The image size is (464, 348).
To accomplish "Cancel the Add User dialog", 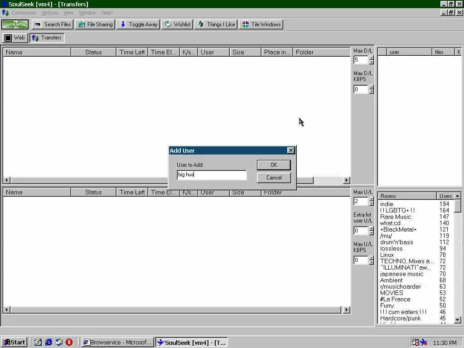I will pos(274,178).
